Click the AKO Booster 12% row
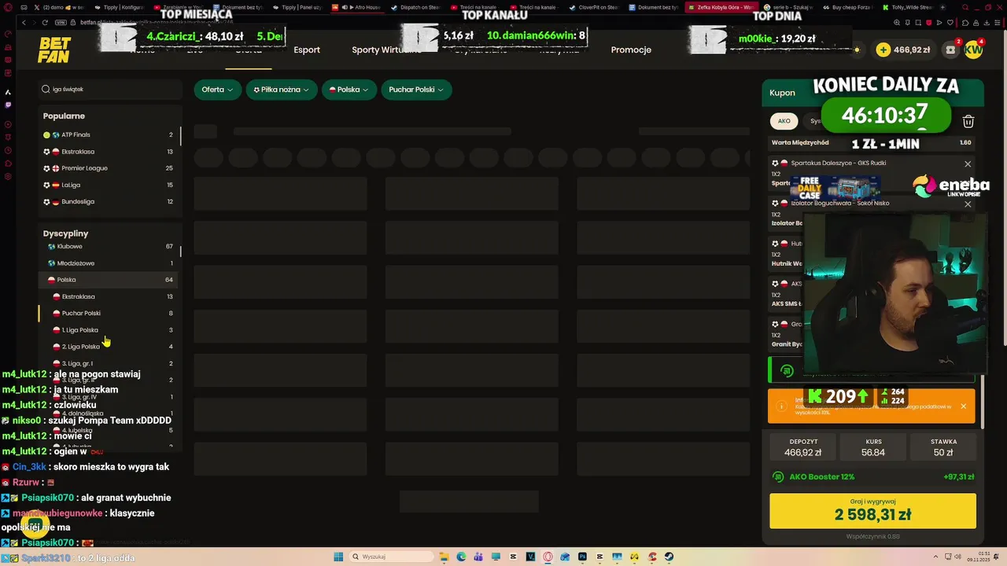 click(x=872, y=476)
